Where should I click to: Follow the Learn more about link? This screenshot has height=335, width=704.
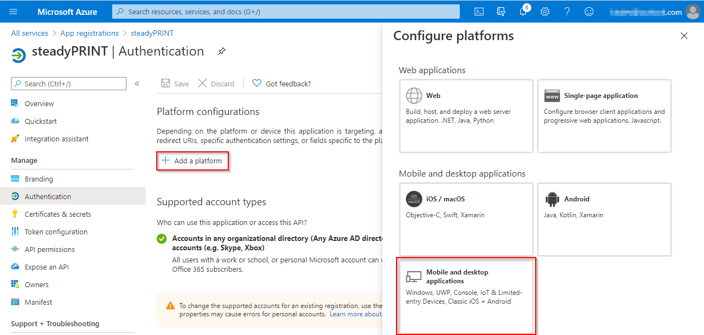356,314
